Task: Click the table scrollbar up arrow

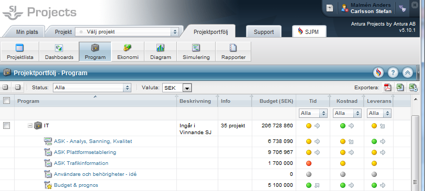Action: (415, 100)
